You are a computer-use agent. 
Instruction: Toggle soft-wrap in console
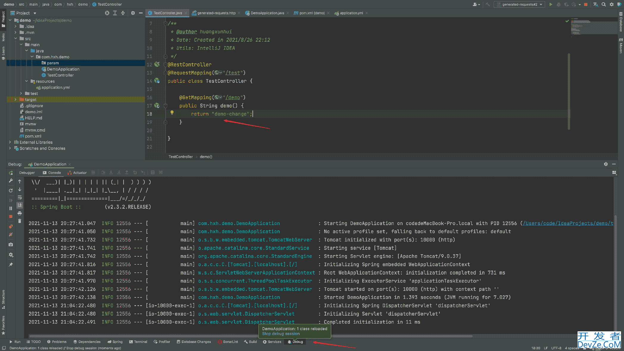point(20,197)
